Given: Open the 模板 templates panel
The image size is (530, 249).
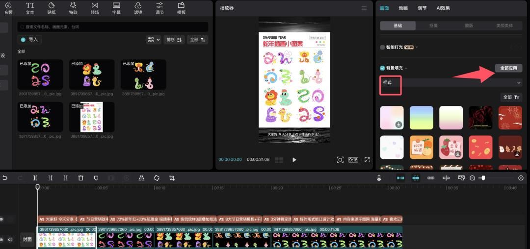Looking at the screenshot, I should [181, 8].
